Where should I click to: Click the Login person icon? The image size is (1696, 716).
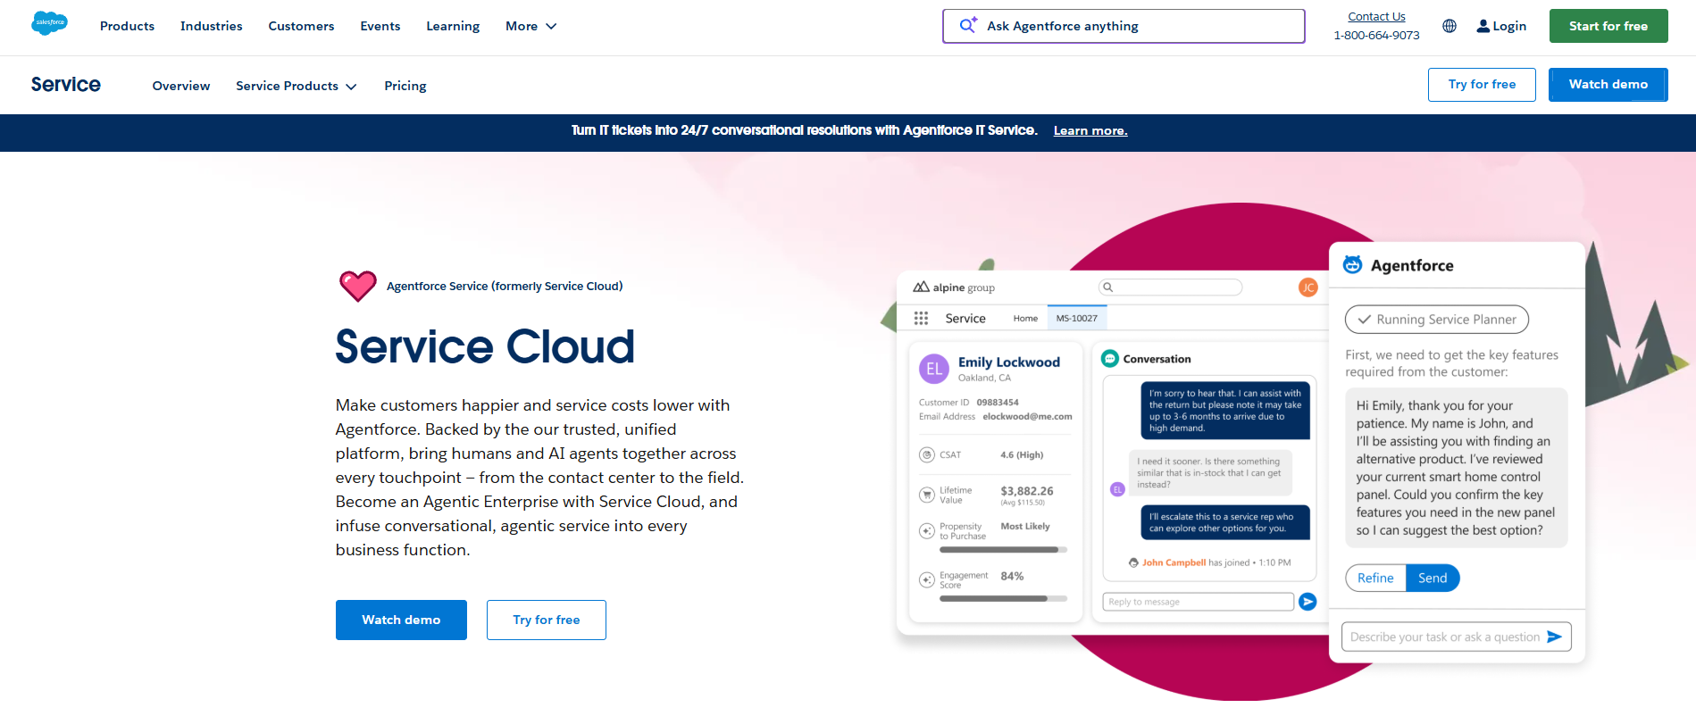click(1483, 26)
